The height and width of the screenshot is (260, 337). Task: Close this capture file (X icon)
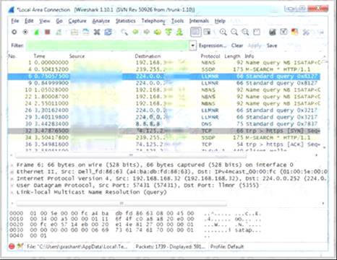click(x=97, y=32)
